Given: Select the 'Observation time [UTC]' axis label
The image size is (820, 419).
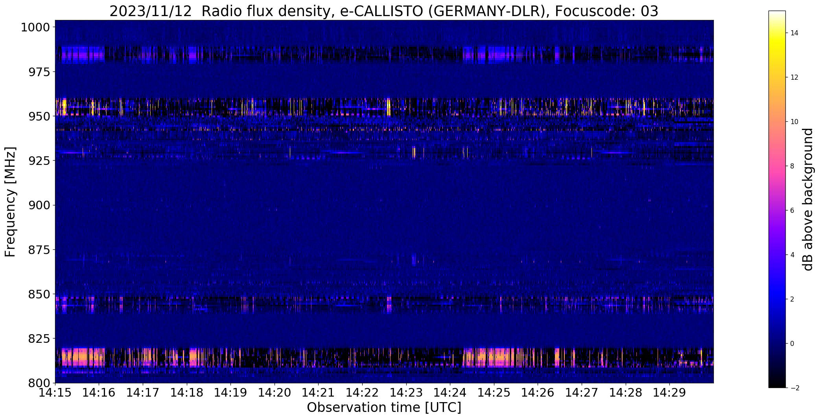Looking at the screenshot, I should click(384, 408).
